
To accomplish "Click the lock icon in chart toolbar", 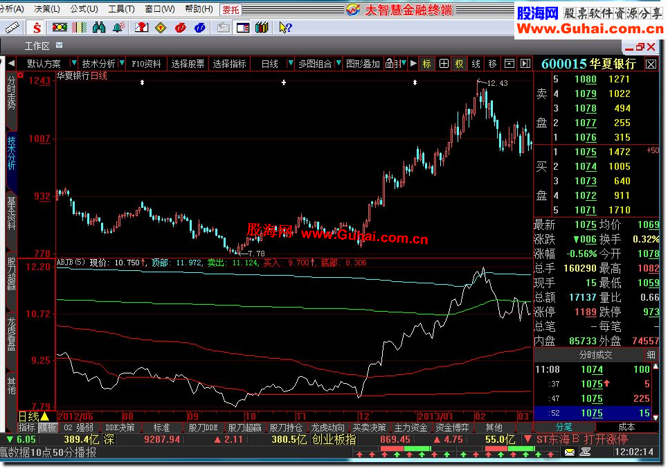I will [x=390, y=64].
